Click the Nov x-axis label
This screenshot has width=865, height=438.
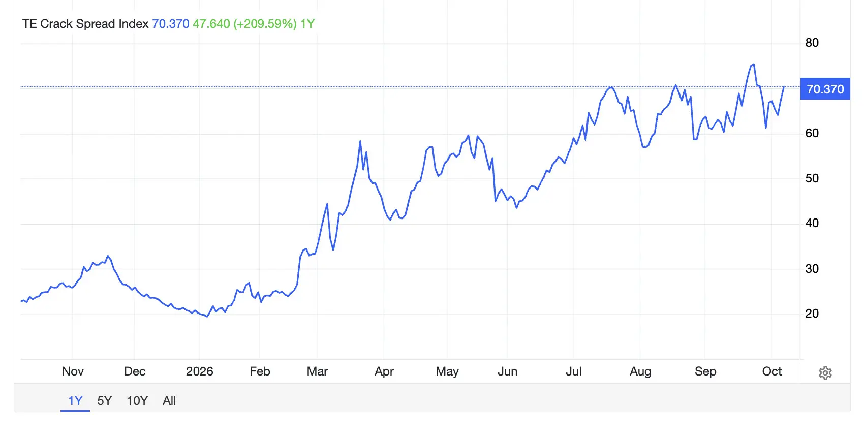click(73, 371)
